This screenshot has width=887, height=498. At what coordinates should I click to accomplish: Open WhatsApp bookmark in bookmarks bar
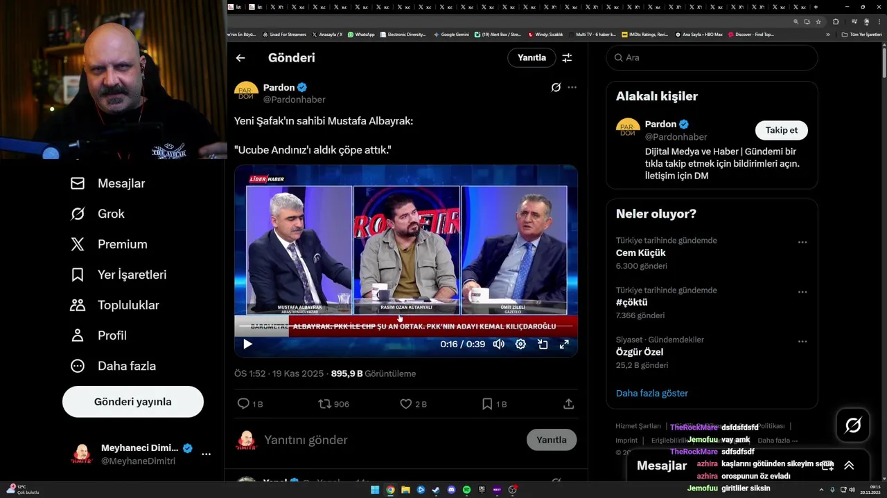tap(361, 35)
